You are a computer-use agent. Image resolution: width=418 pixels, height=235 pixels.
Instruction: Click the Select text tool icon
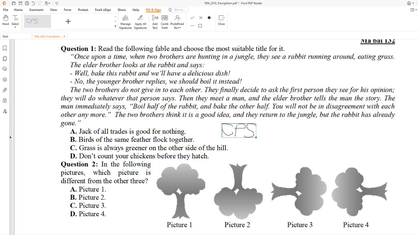15,18
